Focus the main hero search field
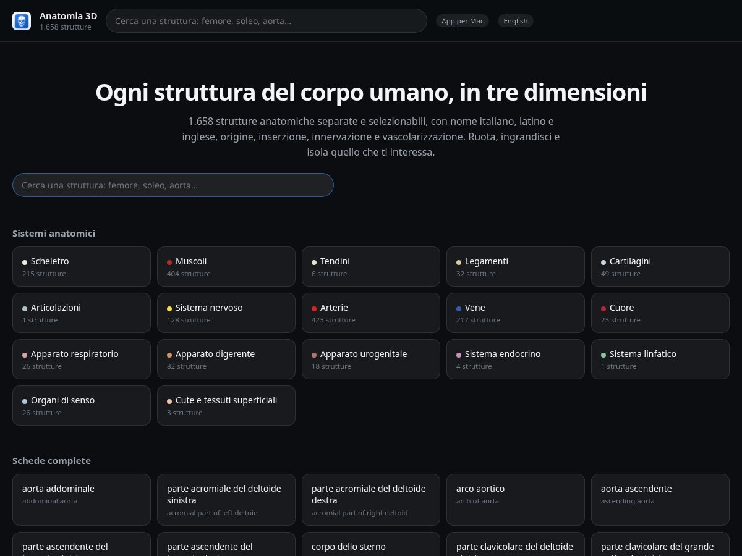The height and width of the screenshot is (556, 742). click(x=173, y=185)
